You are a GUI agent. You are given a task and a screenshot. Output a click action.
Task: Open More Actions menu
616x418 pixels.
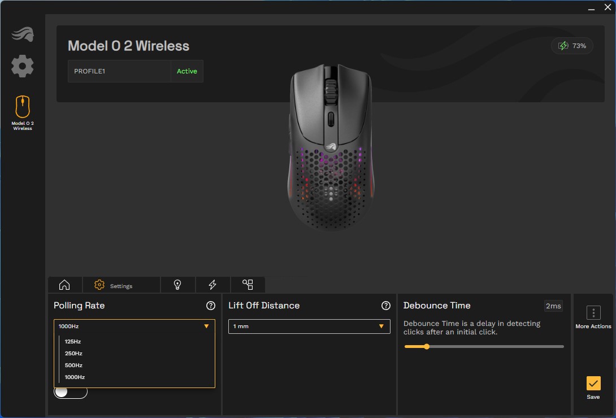coord(593,313)
